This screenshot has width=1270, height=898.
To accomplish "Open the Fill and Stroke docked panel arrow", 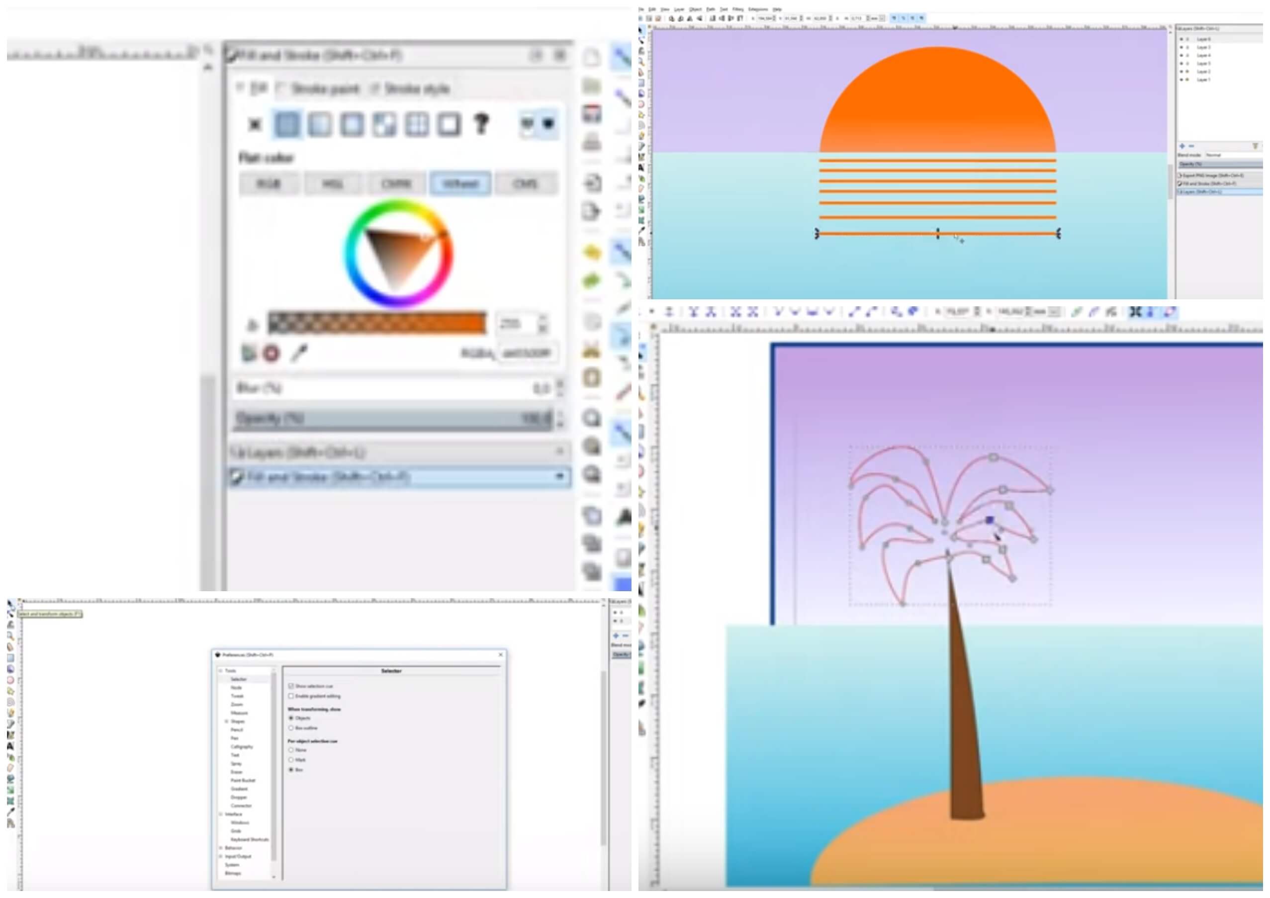I will [x=560, y=476].
